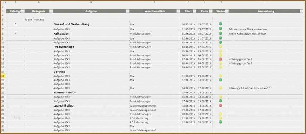The width and height of the screenshot is (306, 134).
Task: Open the Kategorie column filter dropdown
Action: (51, 11)
